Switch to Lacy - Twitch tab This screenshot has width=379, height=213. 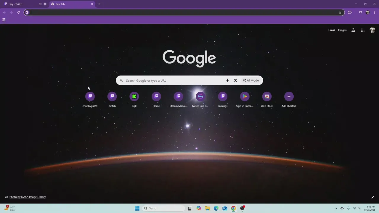[21, 4]
